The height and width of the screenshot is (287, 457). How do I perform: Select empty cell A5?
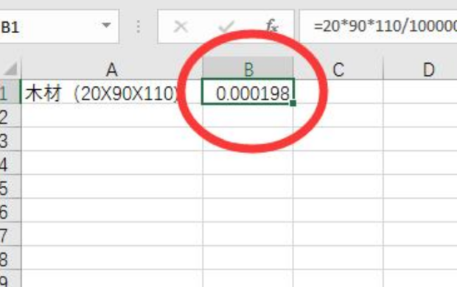pos(112,187)
